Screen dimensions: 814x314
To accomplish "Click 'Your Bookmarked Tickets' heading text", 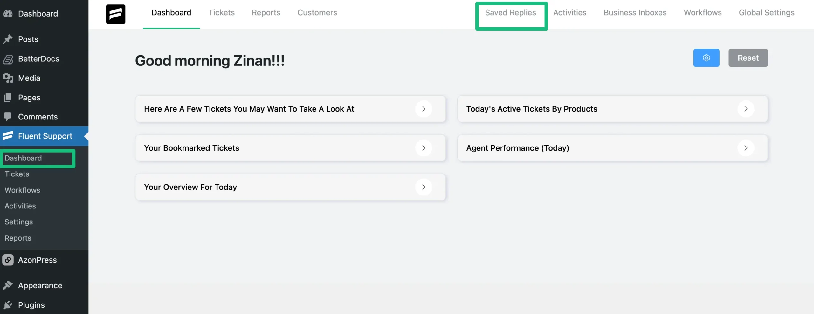I will click(191, 148).
